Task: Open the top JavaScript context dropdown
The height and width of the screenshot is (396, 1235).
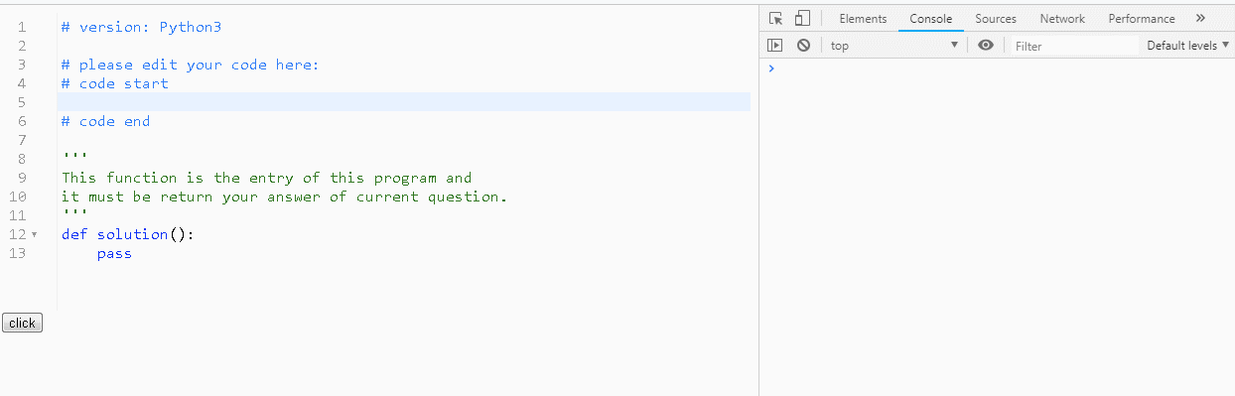Action: 895,46
